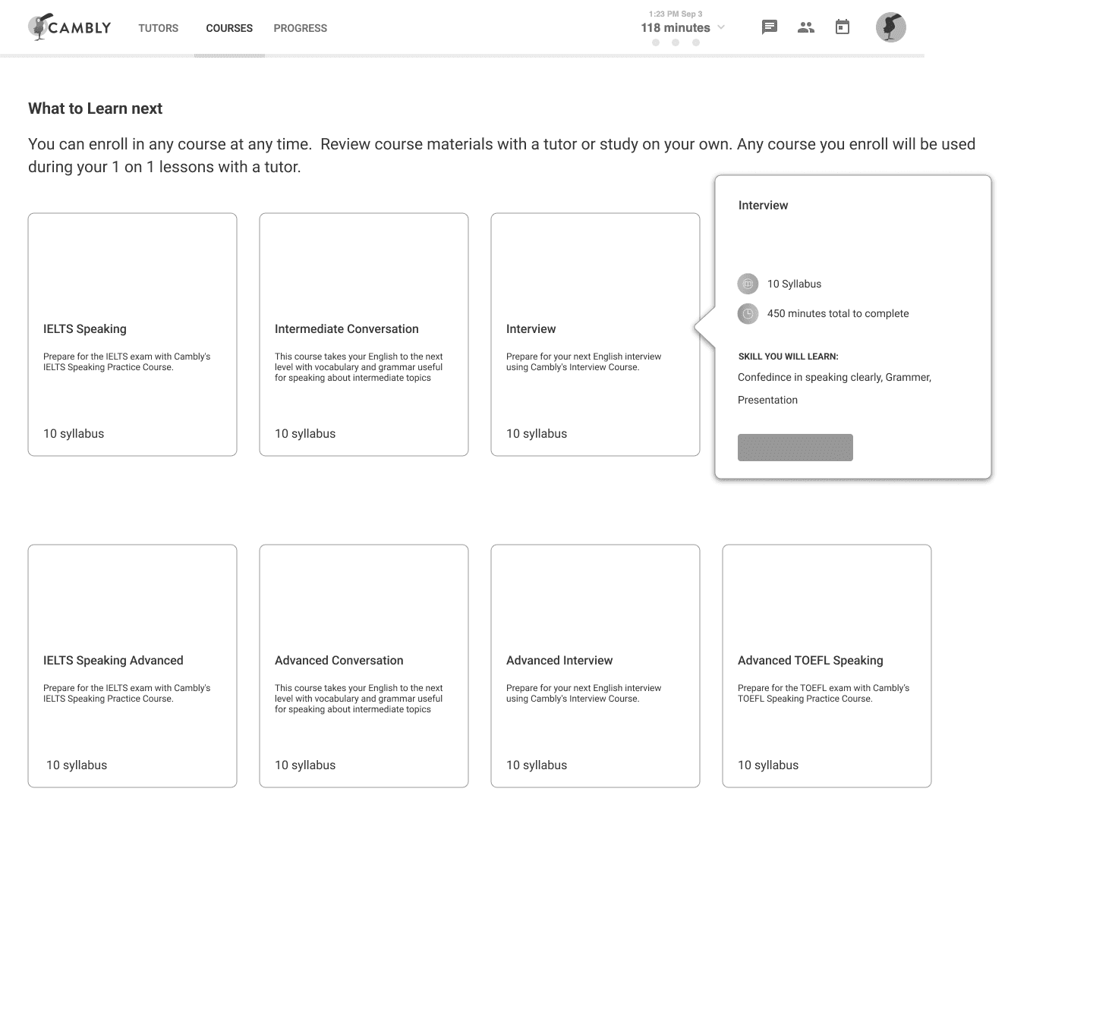Click the Interview title in the popup
The width and height of the screenshot is (1093, 1018).
763,206
